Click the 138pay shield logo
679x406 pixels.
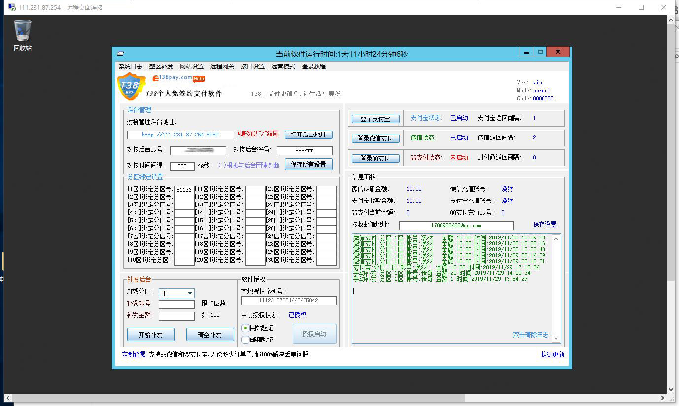point(131,87)
